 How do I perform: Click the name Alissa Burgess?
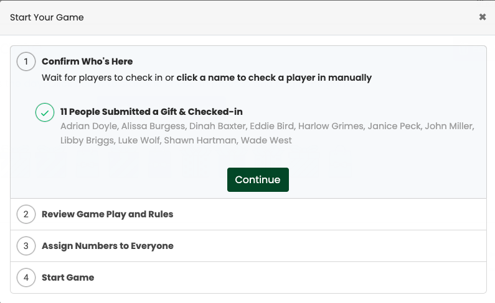153,126
